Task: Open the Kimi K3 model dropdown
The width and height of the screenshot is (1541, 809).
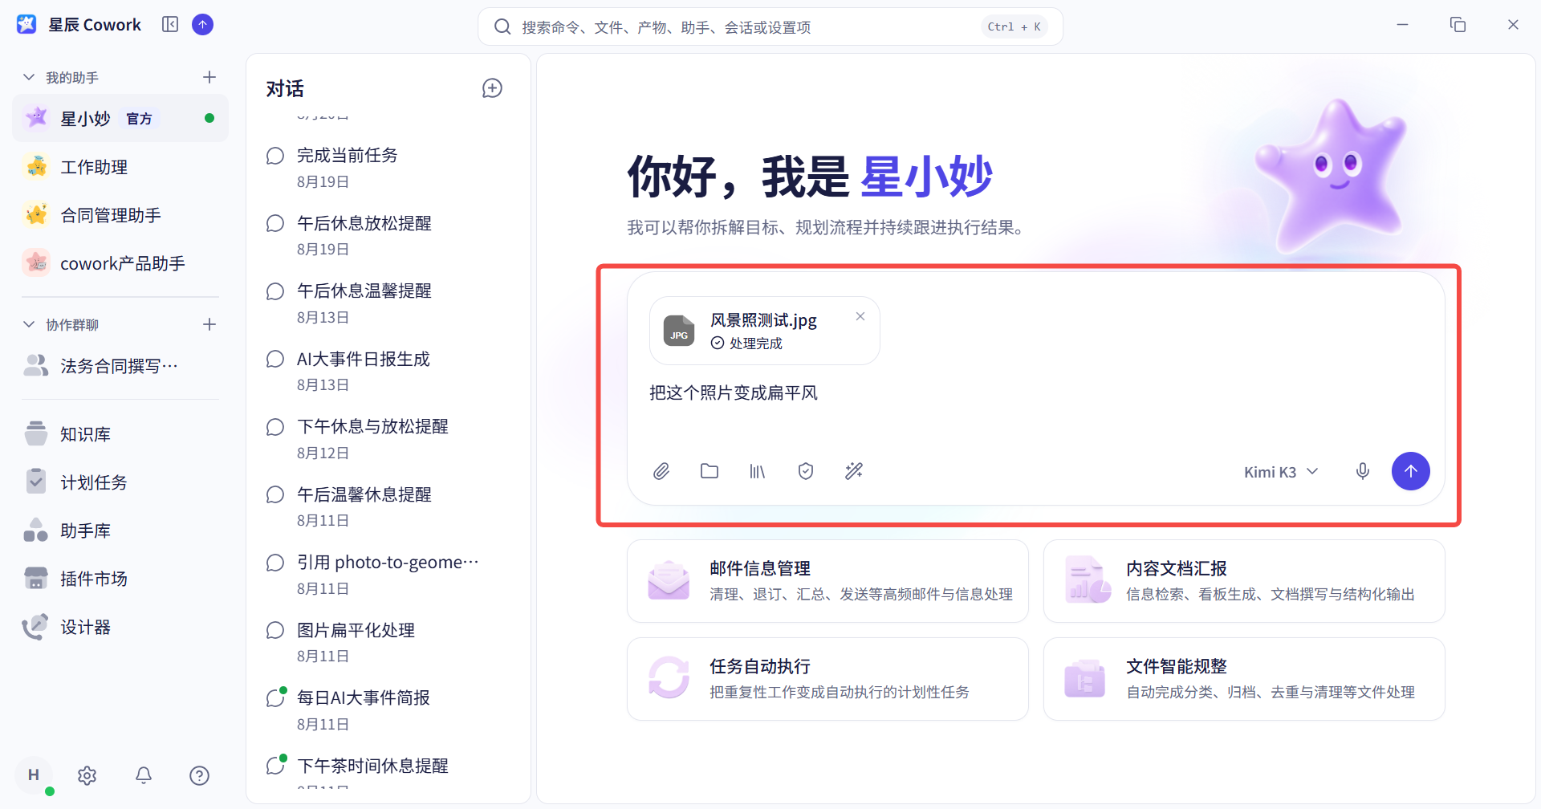Action: tap(1281, 472)
